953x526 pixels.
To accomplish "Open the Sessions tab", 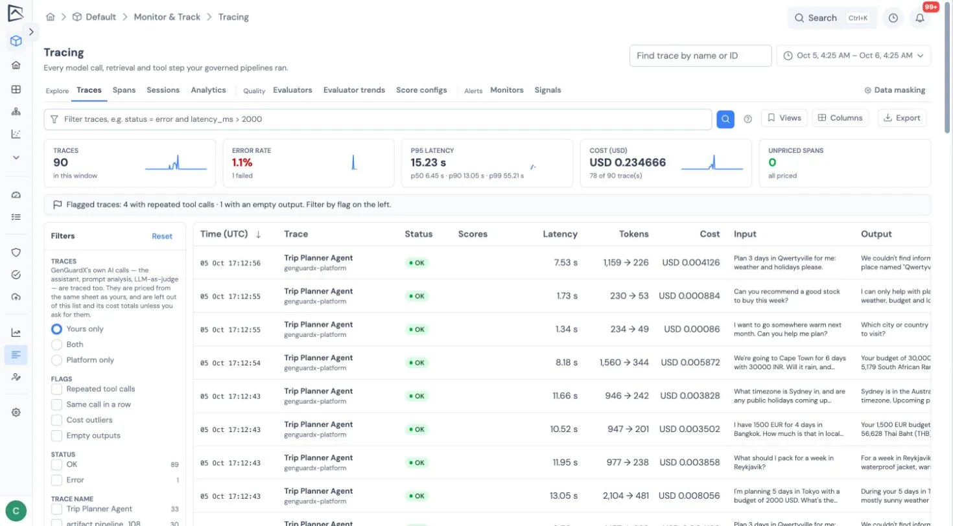I will (x=163, y=90).
